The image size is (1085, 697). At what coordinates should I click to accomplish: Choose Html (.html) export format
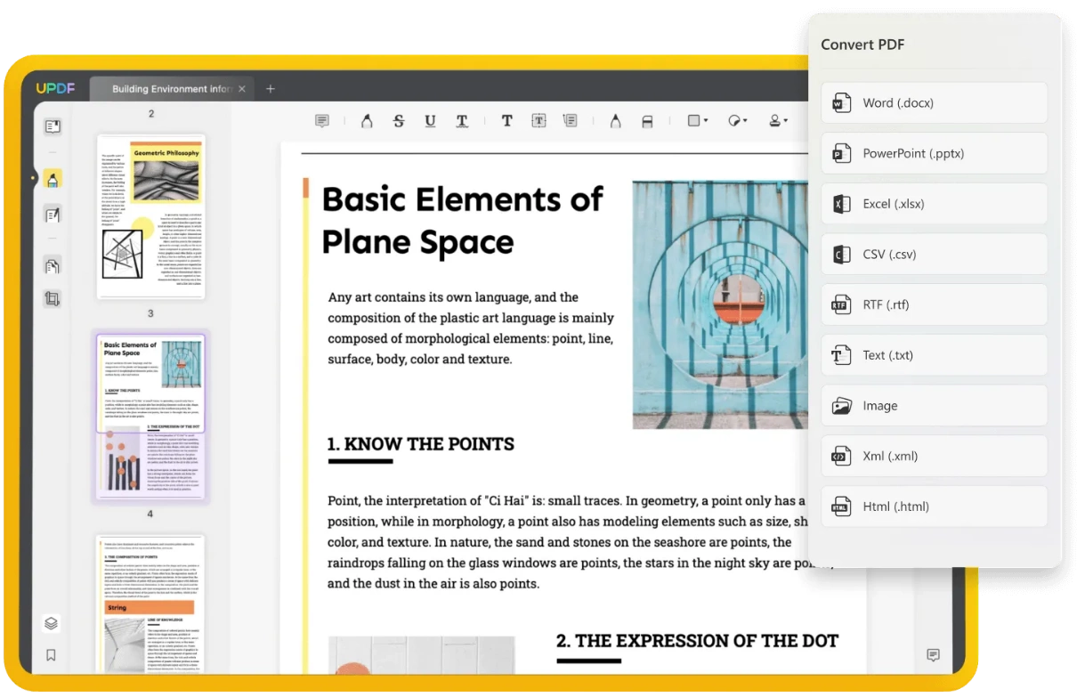coord(934,507)
